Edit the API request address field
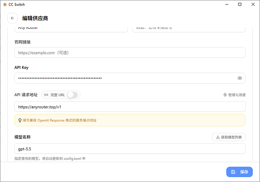Screen dimensions: 260x182 point(130,107)
